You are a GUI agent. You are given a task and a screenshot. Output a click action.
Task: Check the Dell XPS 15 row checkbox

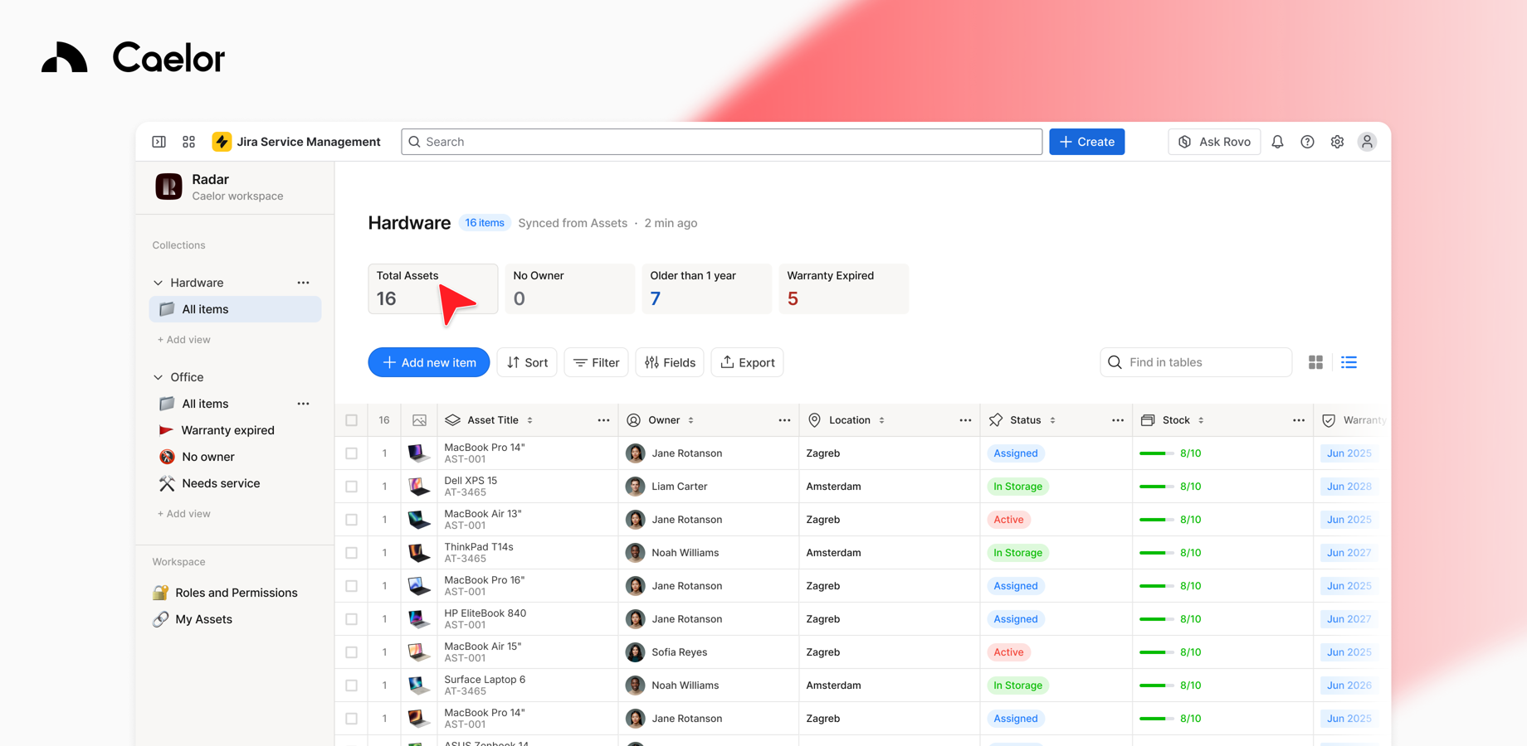click(352, 487)
